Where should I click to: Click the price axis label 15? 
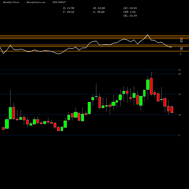[x=180, y=94]
